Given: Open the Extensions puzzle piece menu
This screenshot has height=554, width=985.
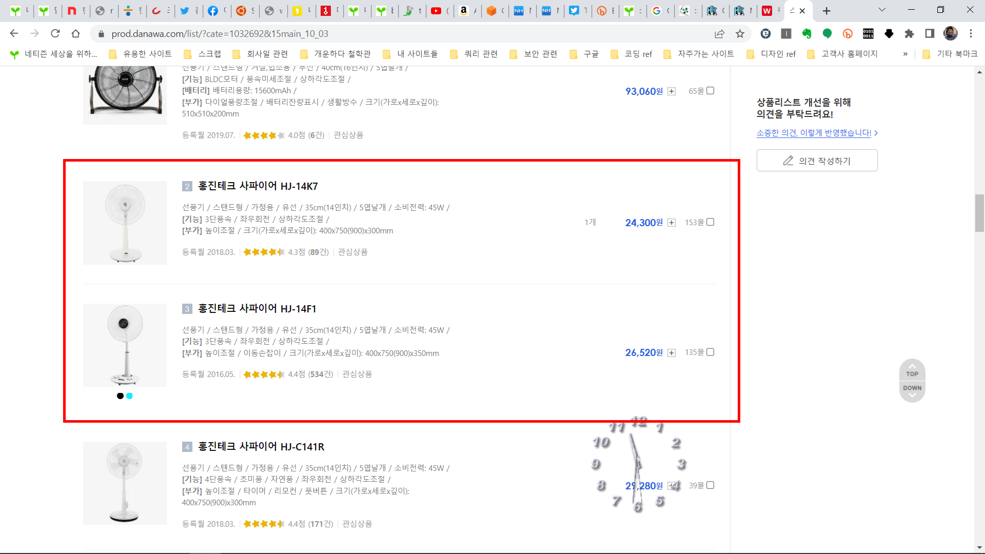Looking at the screenshot, I should click(x=909, y=33).
